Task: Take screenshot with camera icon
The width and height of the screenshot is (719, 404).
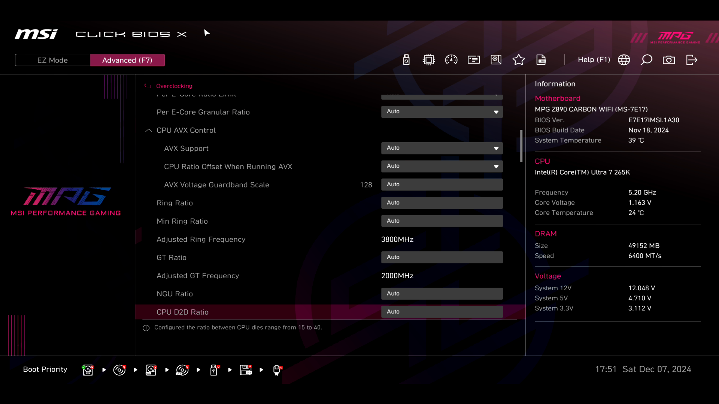Action: tap(669, 60)
